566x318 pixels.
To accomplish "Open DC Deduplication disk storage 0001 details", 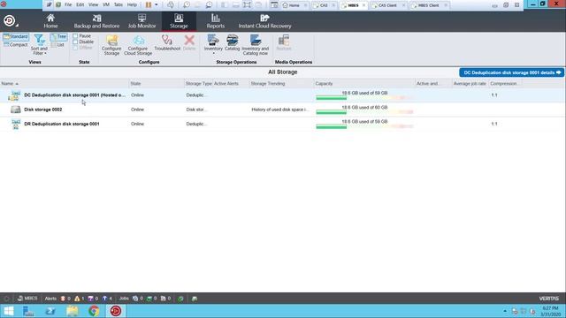I will coord(511,72).
